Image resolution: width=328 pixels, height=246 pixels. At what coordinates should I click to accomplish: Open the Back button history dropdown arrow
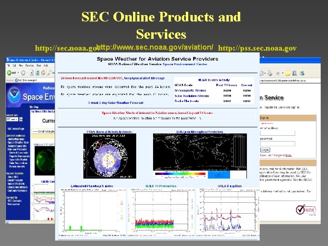click(x=18, y=73)
